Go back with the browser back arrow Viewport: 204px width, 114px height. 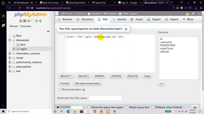10,8
